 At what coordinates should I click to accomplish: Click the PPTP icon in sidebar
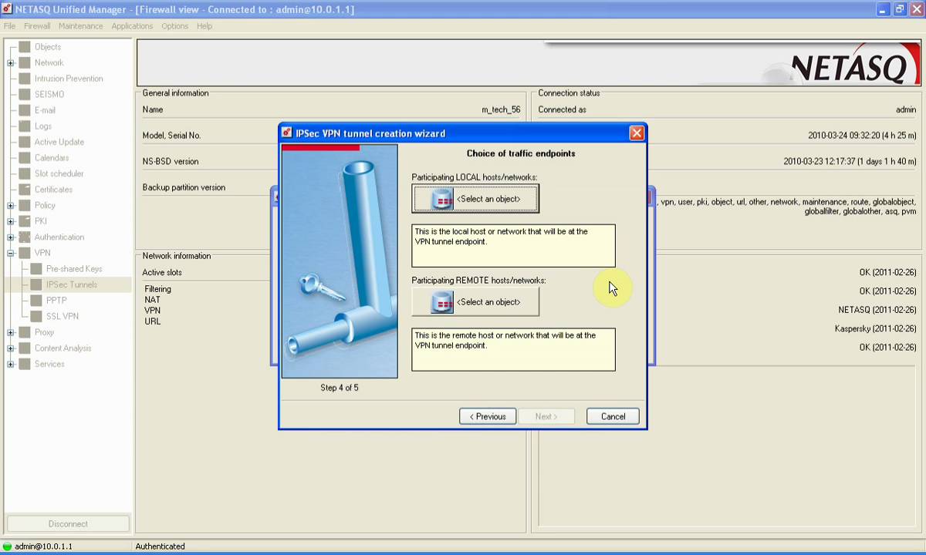36,301
